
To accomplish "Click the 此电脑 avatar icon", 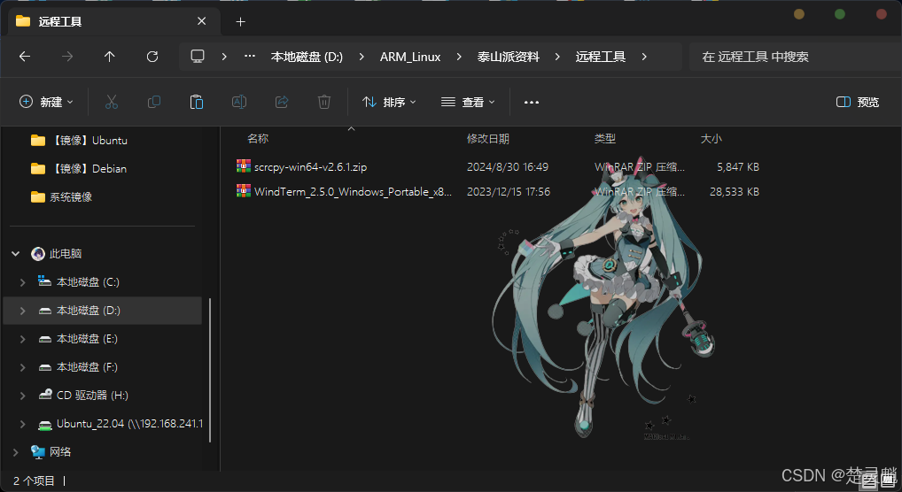I will click(x=38, y=253).
